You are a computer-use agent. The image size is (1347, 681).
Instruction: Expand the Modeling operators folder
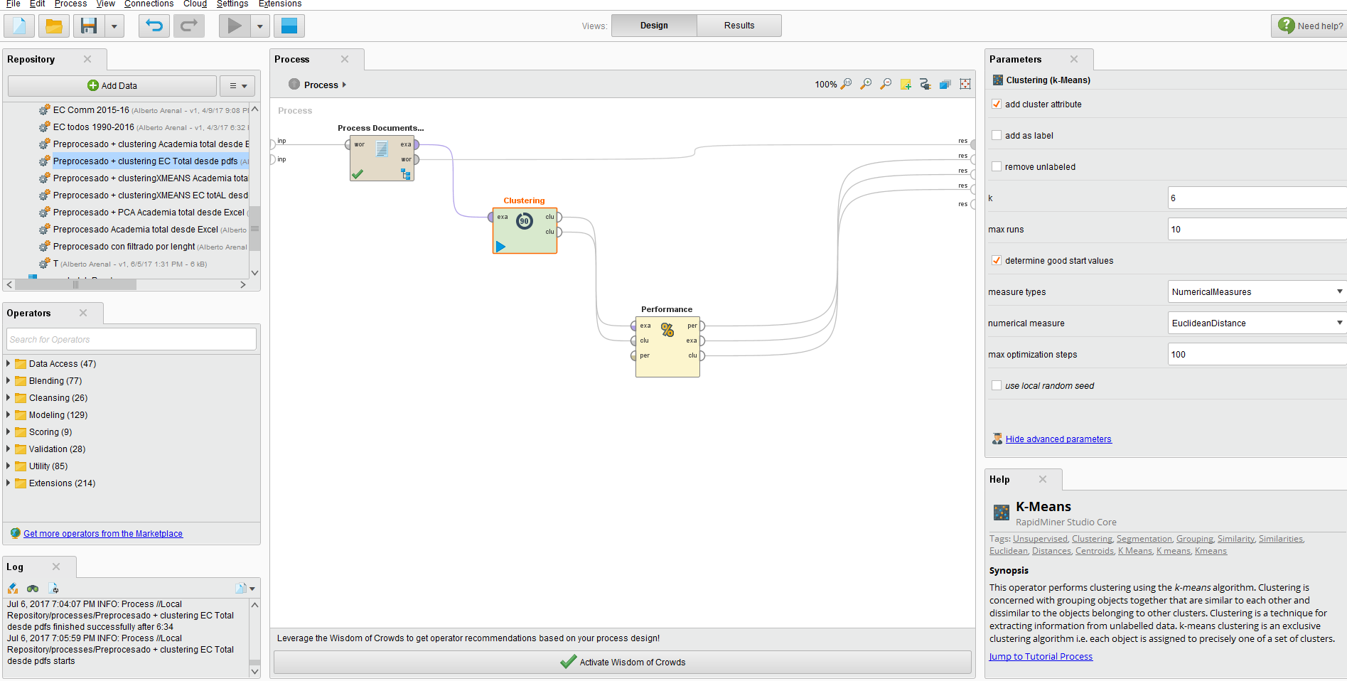8,414
